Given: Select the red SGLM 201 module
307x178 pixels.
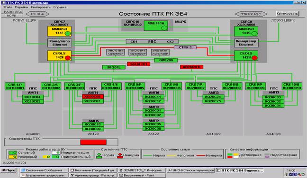Looking at the screenshot, I should 138,64.
